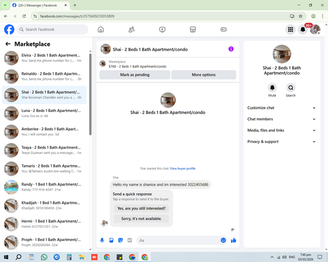Open the $700 listing link under Marketplace
The height and width of the screenshot is (262, 328).
(138, 66)
